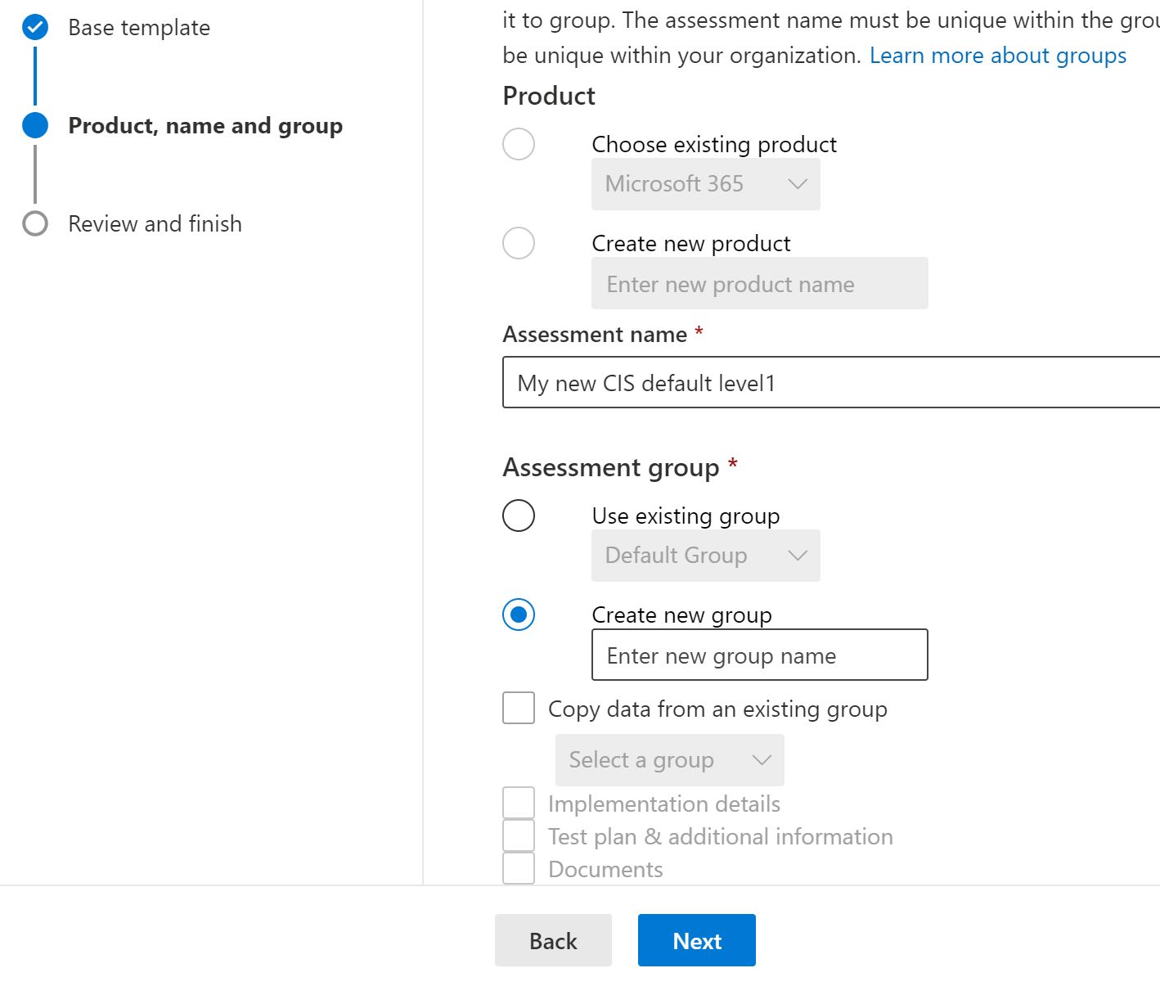This screenshot has width=1160, height=986.
Task: Open Review and finish step label
Action: point(155,224)
